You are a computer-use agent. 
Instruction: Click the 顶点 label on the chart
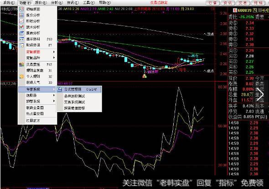click(x=210, y=34)
